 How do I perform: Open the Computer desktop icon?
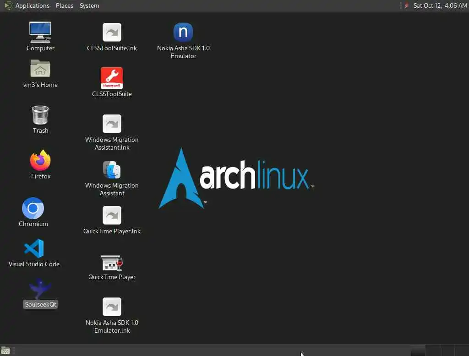click(40, 32)
